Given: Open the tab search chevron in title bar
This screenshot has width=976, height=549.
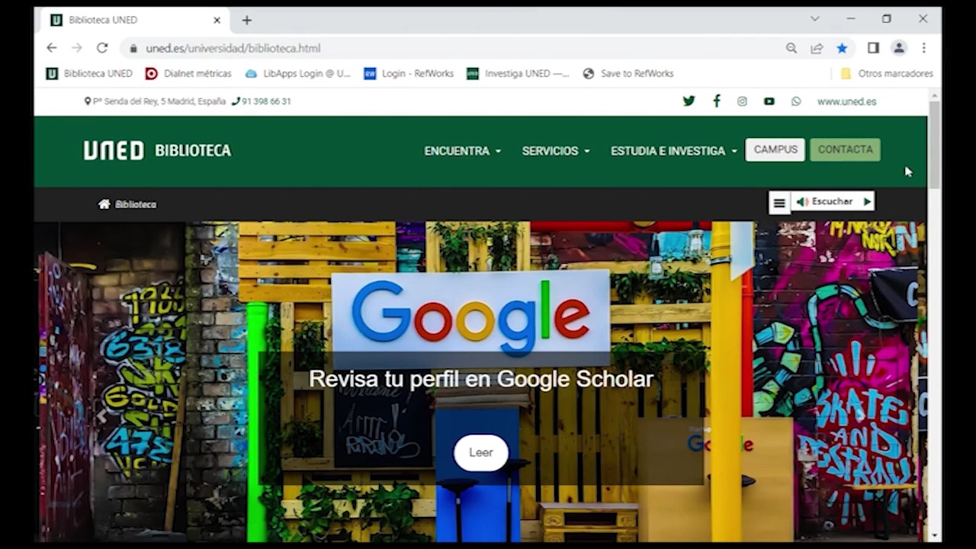Looking at the screenshot, I should tap(814, 18).
